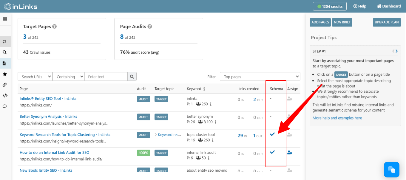
Task: Click the ADD PAGES button
Action: [320, 22]
